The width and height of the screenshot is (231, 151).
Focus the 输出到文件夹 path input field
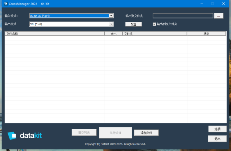click(183, 16)
